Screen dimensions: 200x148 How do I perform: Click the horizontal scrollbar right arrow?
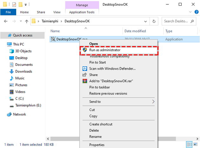pyautogui.click(x=197, y=139)
